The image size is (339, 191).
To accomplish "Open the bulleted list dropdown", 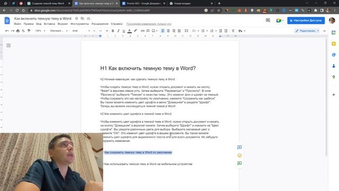I will 204,31.
